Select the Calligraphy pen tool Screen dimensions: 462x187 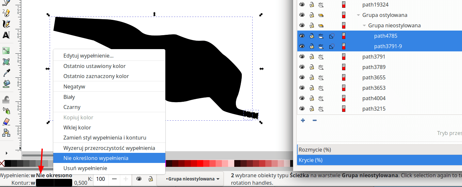click(x=6, y=24)
